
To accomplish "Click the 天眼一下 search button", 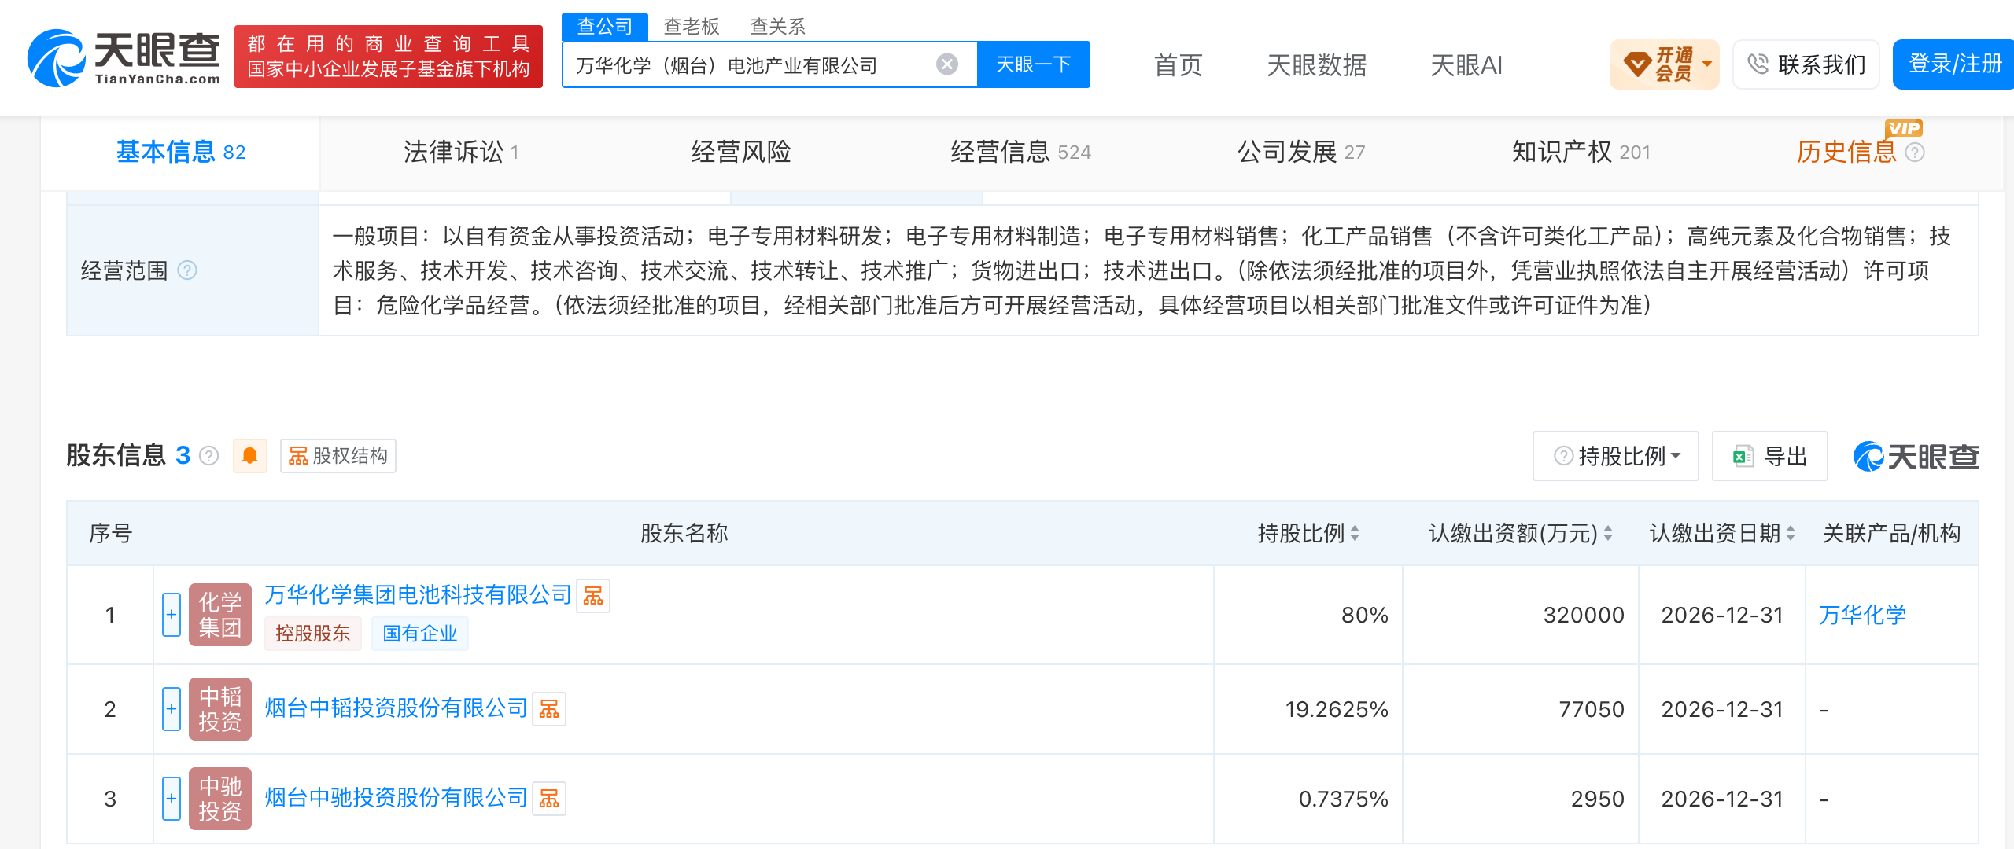I will point(1034,64).
